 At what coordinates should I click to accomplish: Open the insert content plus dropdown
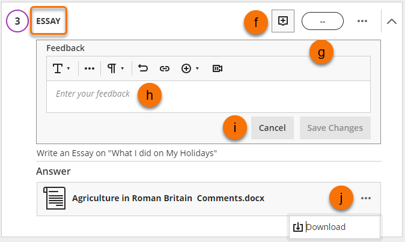(x=190, y=68)
